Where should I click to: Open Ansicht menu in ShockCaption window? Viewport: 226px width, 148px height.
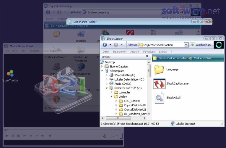[135, 52]
